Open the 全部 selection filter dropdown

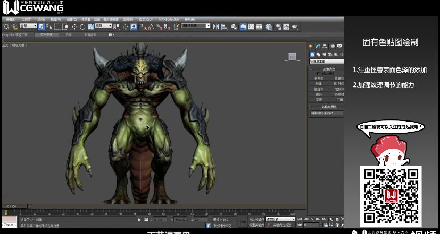pos(28,26)
